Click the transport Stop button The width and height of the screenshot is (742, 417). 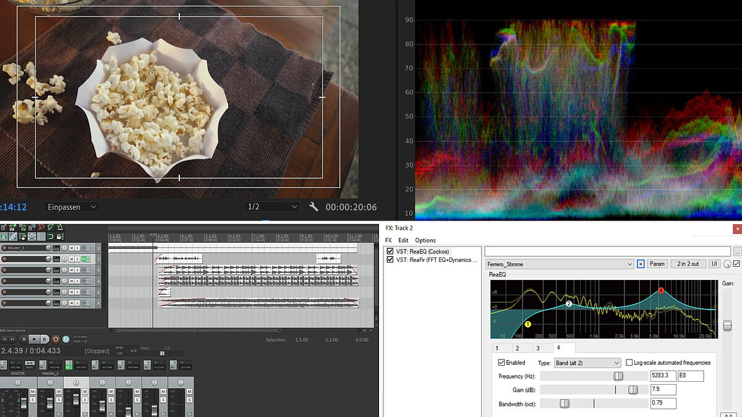coord(24,339)
